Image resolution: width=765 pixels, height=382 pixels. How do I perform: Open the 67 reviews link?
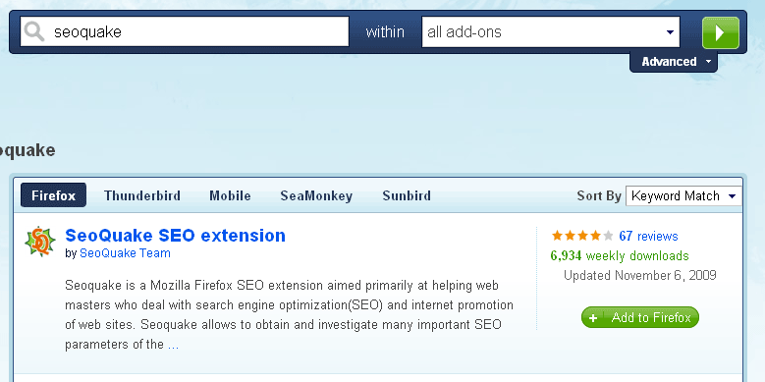pyautogui.click(x=648, y=236)
